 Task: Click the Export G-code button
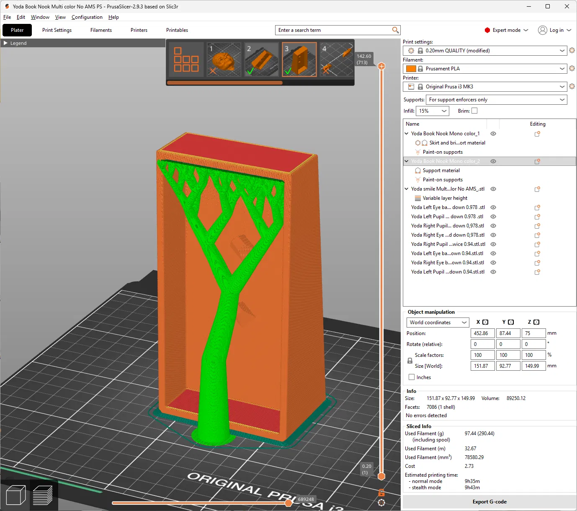(x=489, y=502)
